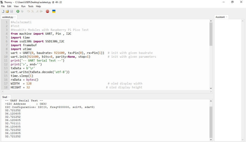Minimize the Thonny window
The image size is (246, 142).
224,2
